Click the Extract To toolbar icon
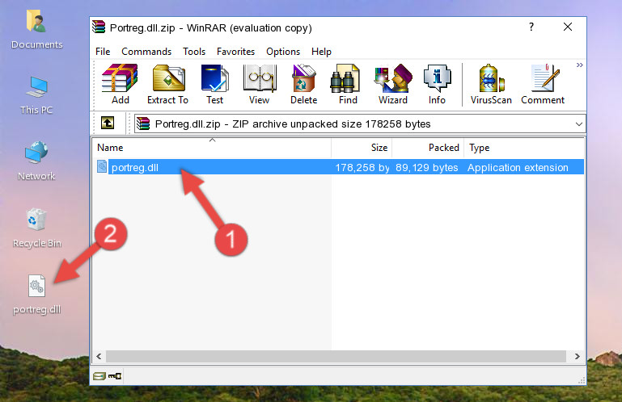Screen dimensions: 622x402 tap(167, 84)
